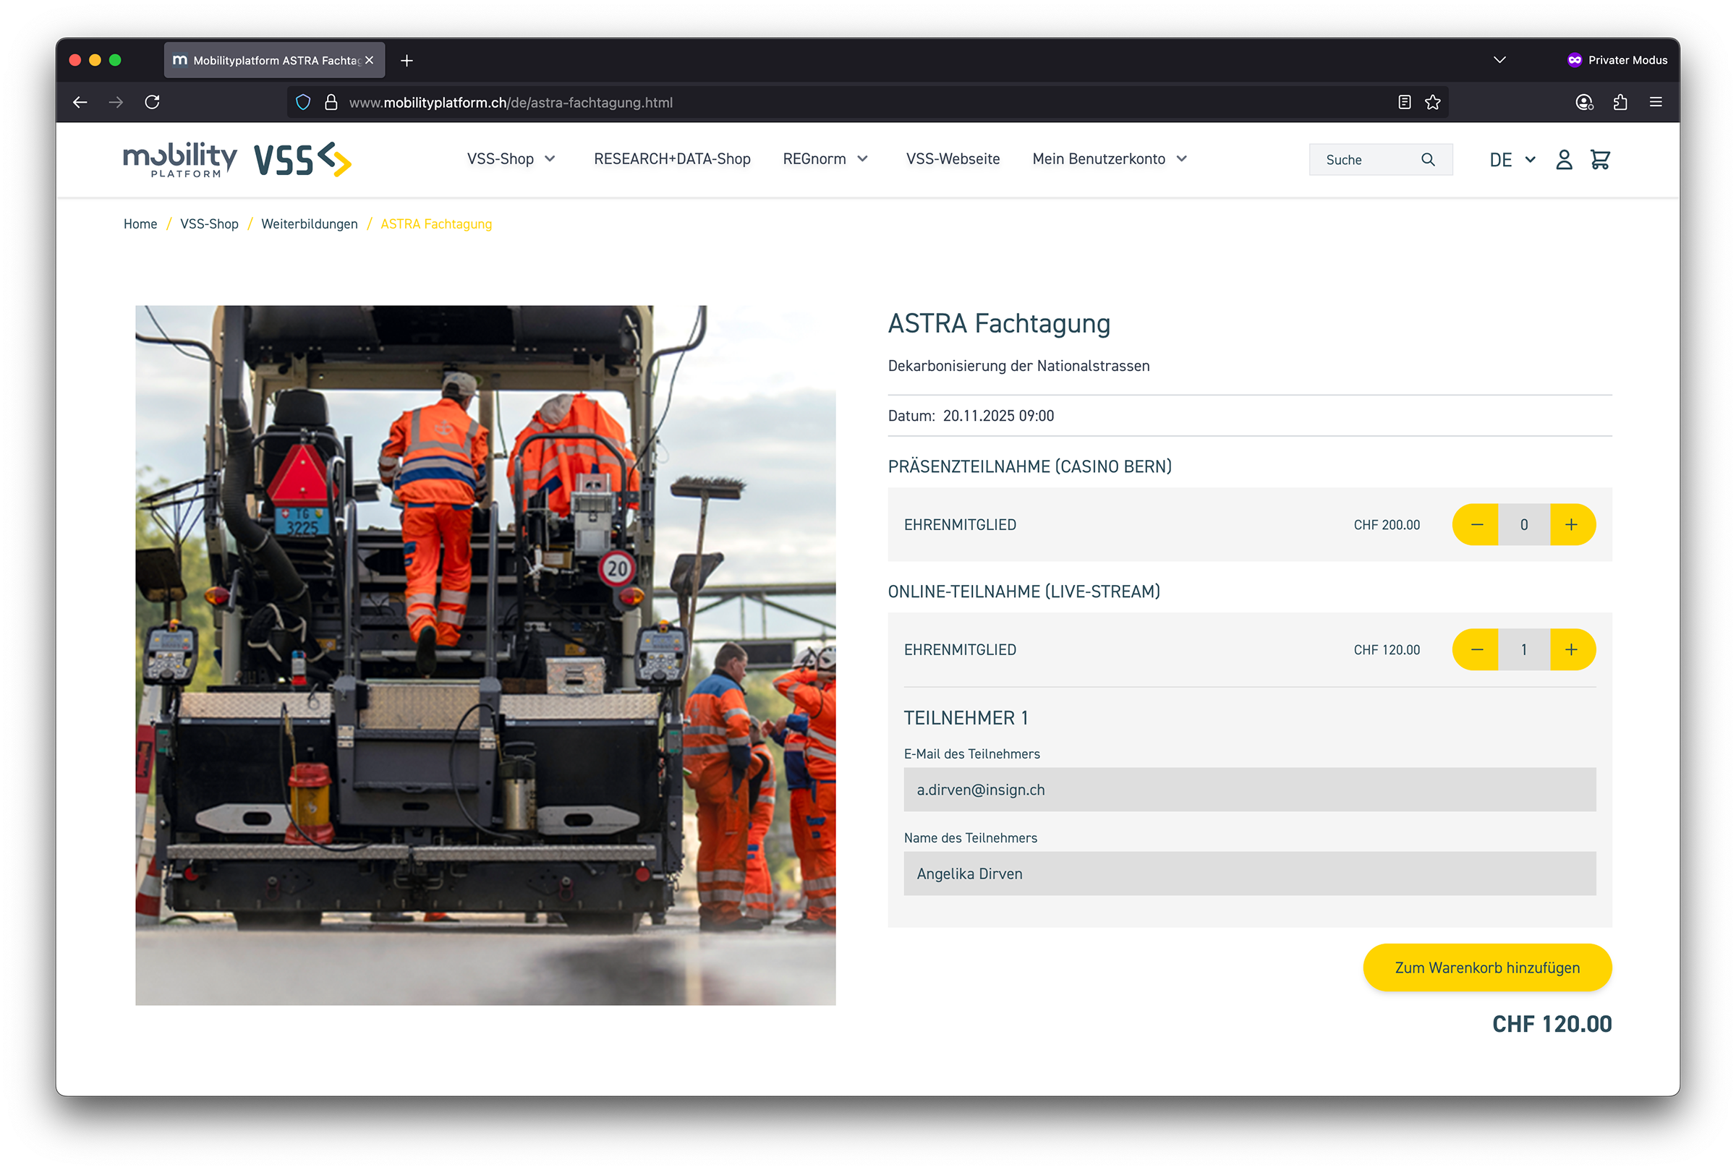The image size is (1736, 1170).
Task: Increase Präsenzteilnahme Ehrenmitglied quantity
Action: (x=1573, y=524)
